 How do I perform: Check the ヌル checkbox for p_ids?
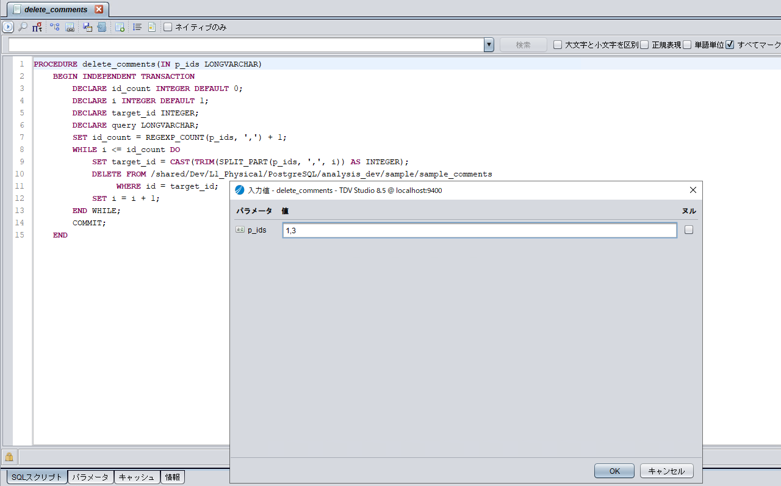689,230
